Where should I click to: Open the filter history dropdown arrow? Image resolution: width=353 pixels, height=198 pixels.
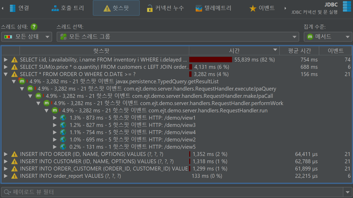click(x=347, y=192)
